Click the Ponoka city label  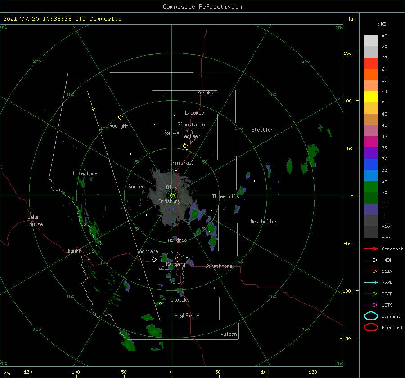205,93
